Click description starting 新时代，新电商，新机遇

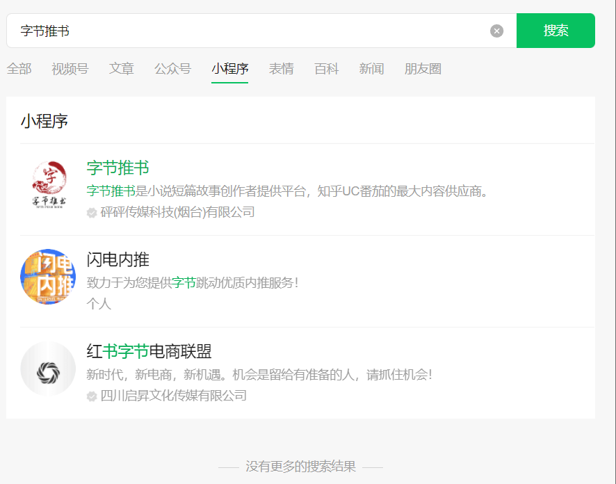pyautogui.click(x=259, y=374)
